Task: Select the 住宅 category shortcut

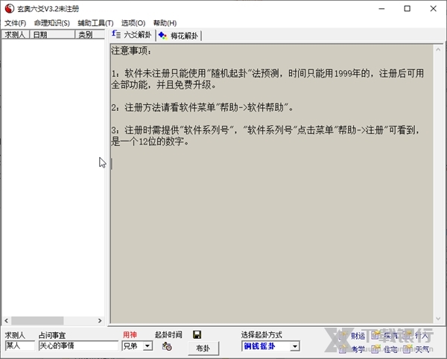Action: (x=385, y=349)
